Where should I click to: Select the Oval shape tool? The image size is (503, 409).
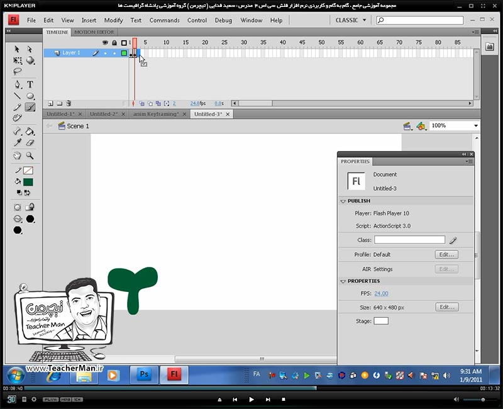click(30, 96)
